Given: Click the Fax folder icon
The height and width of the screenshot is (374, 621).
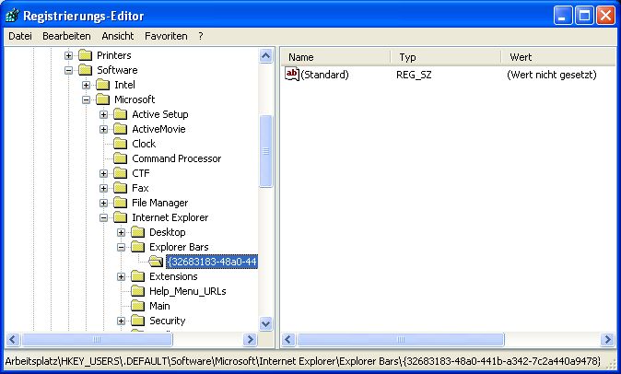Looking at the screenshot, I should point(120,188).
